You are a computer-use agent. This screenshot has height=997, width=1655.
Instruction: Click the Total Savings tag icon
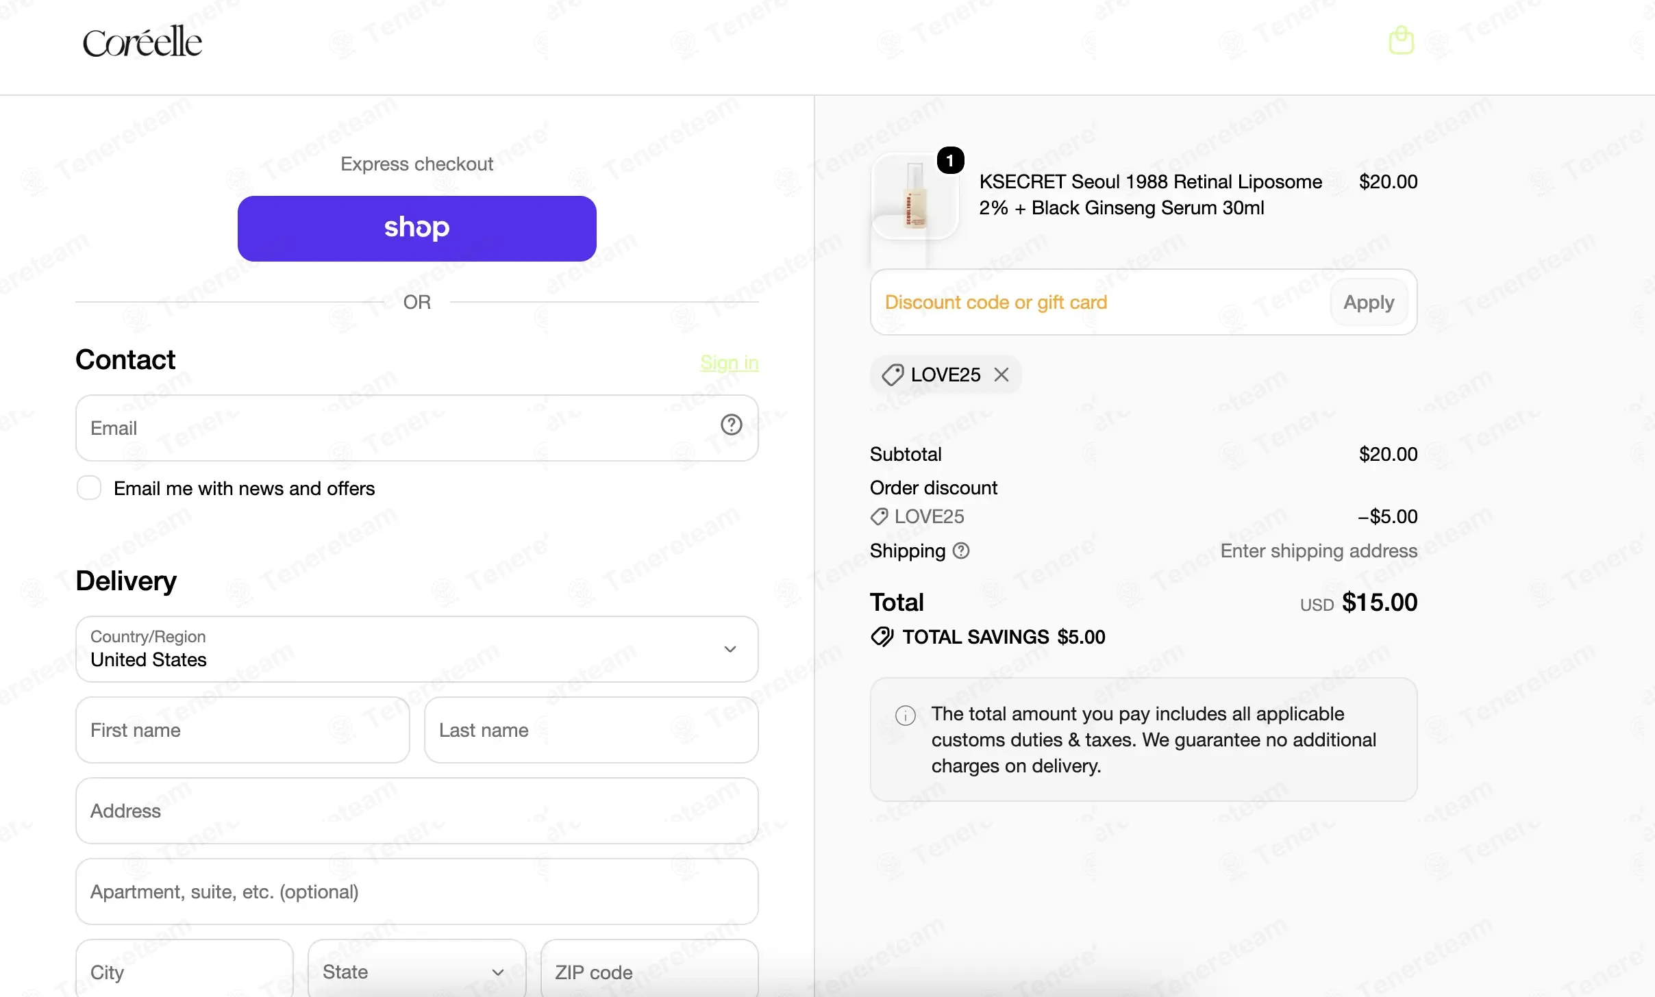click(882, 637)
